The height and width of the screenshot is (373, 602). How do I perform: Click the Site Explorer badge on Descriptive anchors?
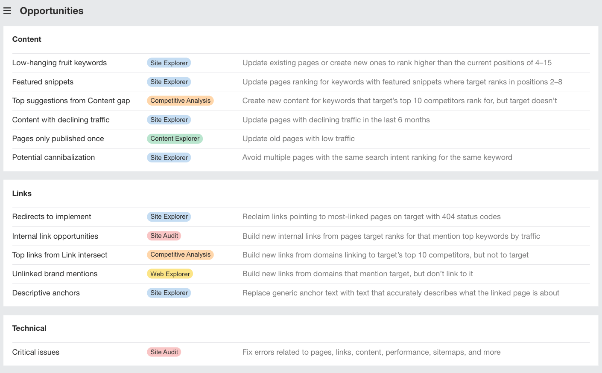(x=169, y=293)
